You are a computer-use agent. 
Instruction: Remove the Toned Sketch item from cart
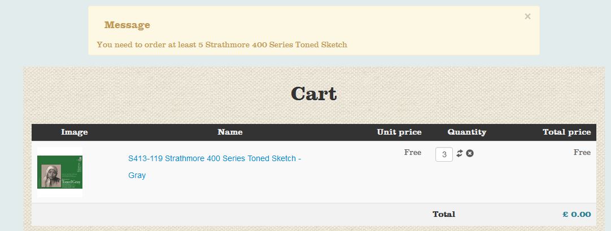click(470, 153)
